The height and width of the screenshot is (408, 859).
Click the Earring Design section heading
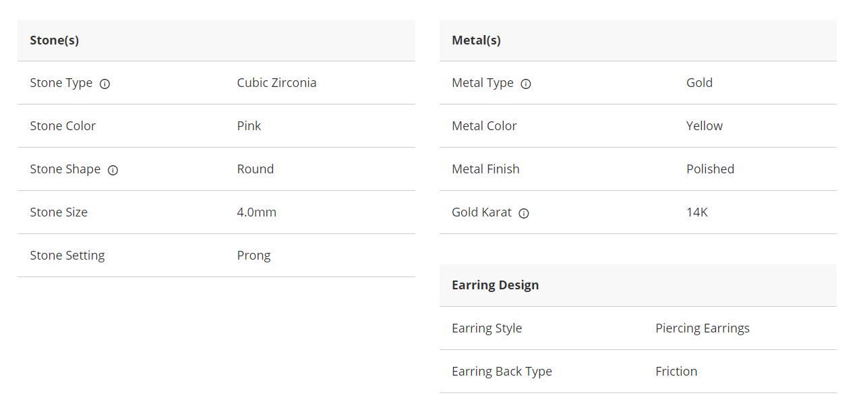(x=495, y=285)
